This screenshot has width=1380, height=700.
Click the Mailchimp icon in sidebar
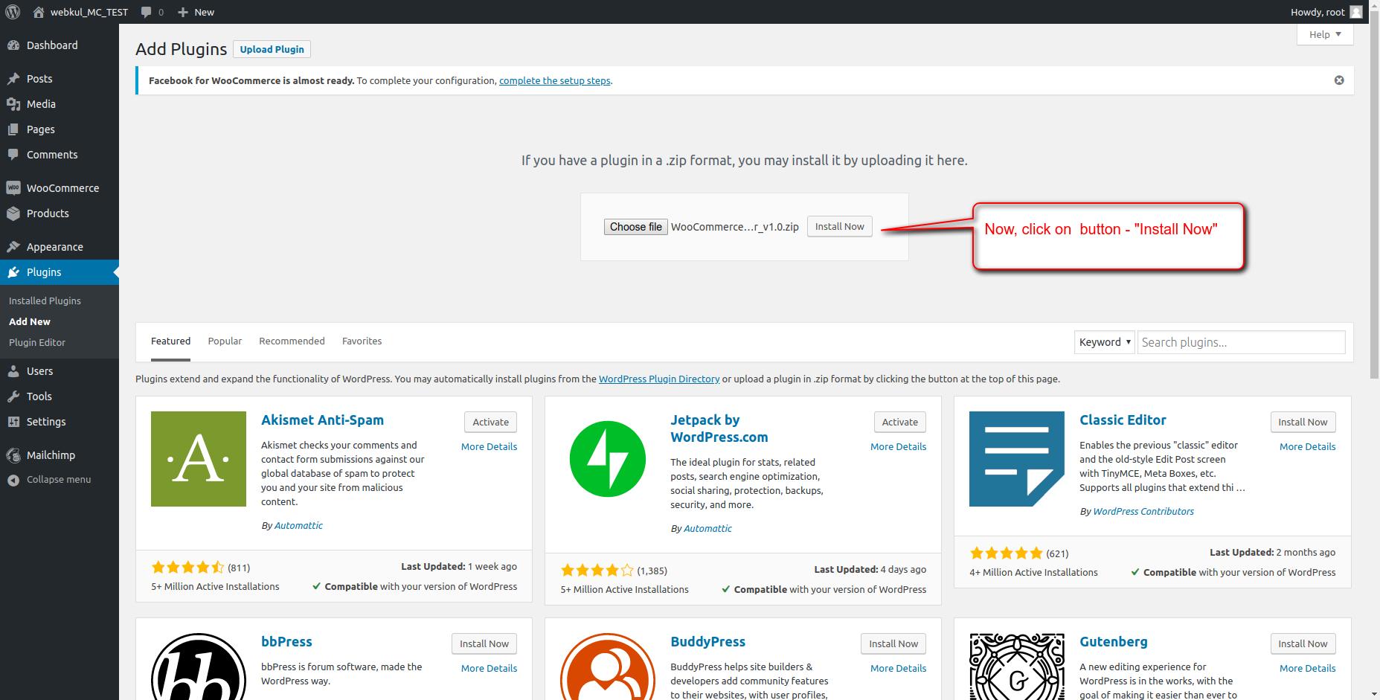(13, 455)
